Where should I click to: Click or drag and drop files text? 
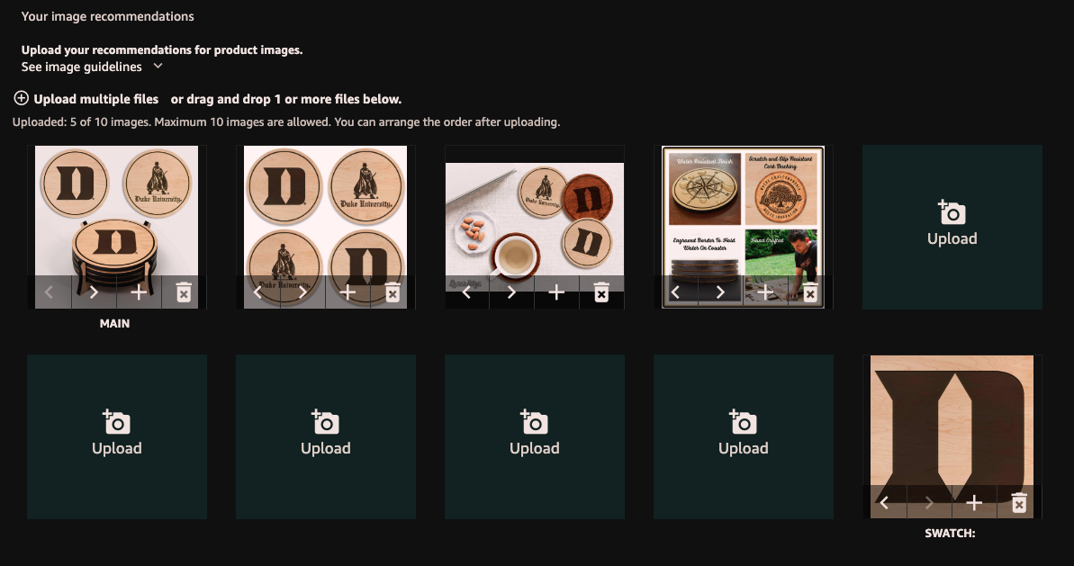point(286,99)
